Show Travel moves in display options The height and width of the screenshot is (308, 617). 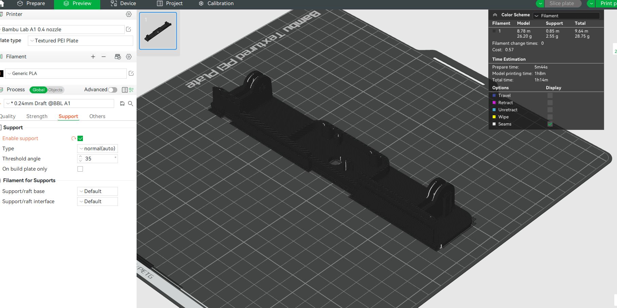click(550, 96)
